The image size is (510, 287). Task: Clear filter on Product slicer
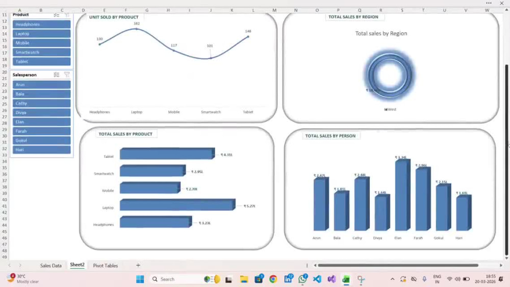(67, 15)
